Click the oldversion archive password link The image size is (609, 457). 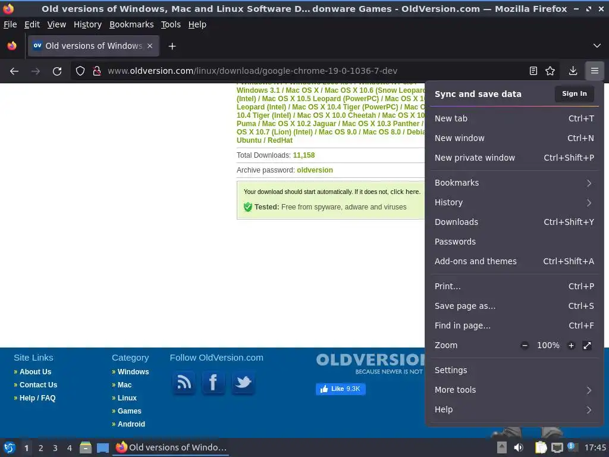(x=315, y=170)
